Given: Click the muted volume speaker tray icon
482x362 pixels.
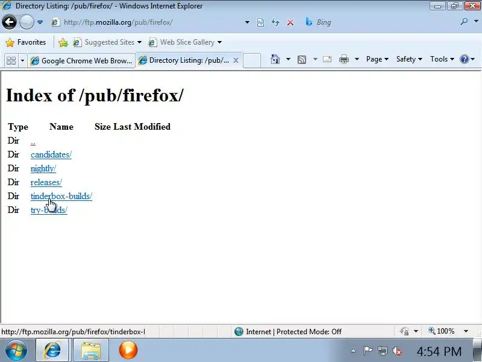Looking at the screenshot, I should point(397,351).
